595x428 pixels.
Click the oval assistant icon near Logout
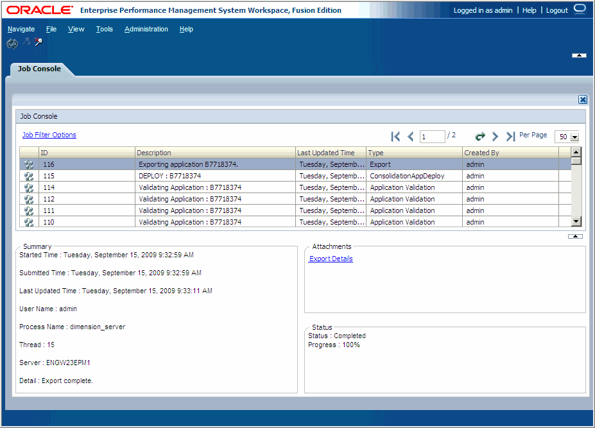[x=580, y=9]
